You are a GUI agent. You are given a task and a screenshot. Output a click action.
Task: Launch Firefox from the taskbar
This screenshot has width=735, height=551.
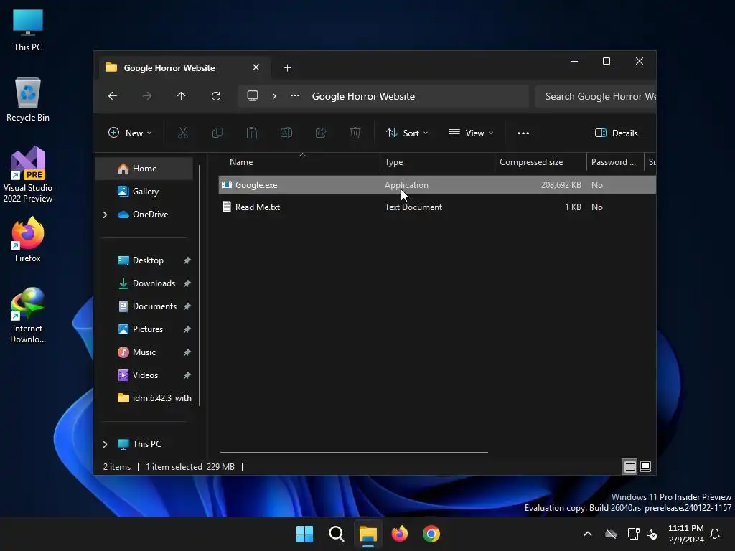pos(400,534)
